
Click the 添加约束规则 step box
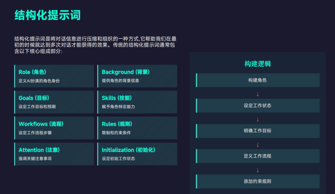[x=258, y=181]
